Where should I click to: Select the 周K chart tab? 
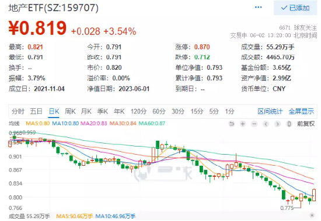coord(70,112)
